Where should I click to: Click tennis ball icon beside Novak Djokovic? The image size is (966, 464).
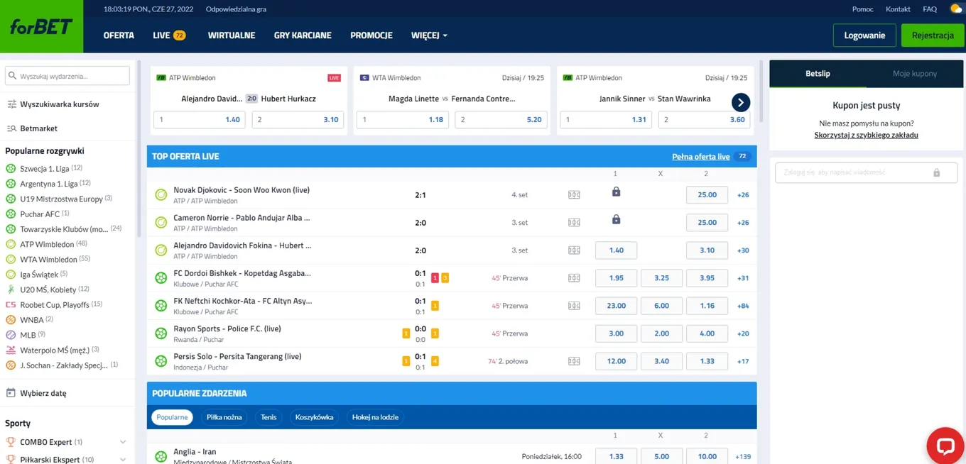(x=161, y=194)
